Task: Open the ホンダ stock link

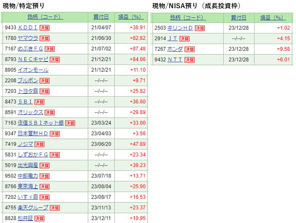Action: pyautogui.click(x=175, y=49)
